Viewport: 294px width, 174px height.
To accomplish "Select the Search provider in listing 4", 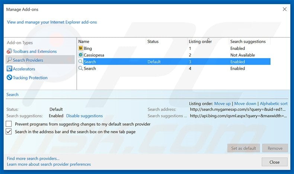I will pyautogui.click(x=174, y=69).
